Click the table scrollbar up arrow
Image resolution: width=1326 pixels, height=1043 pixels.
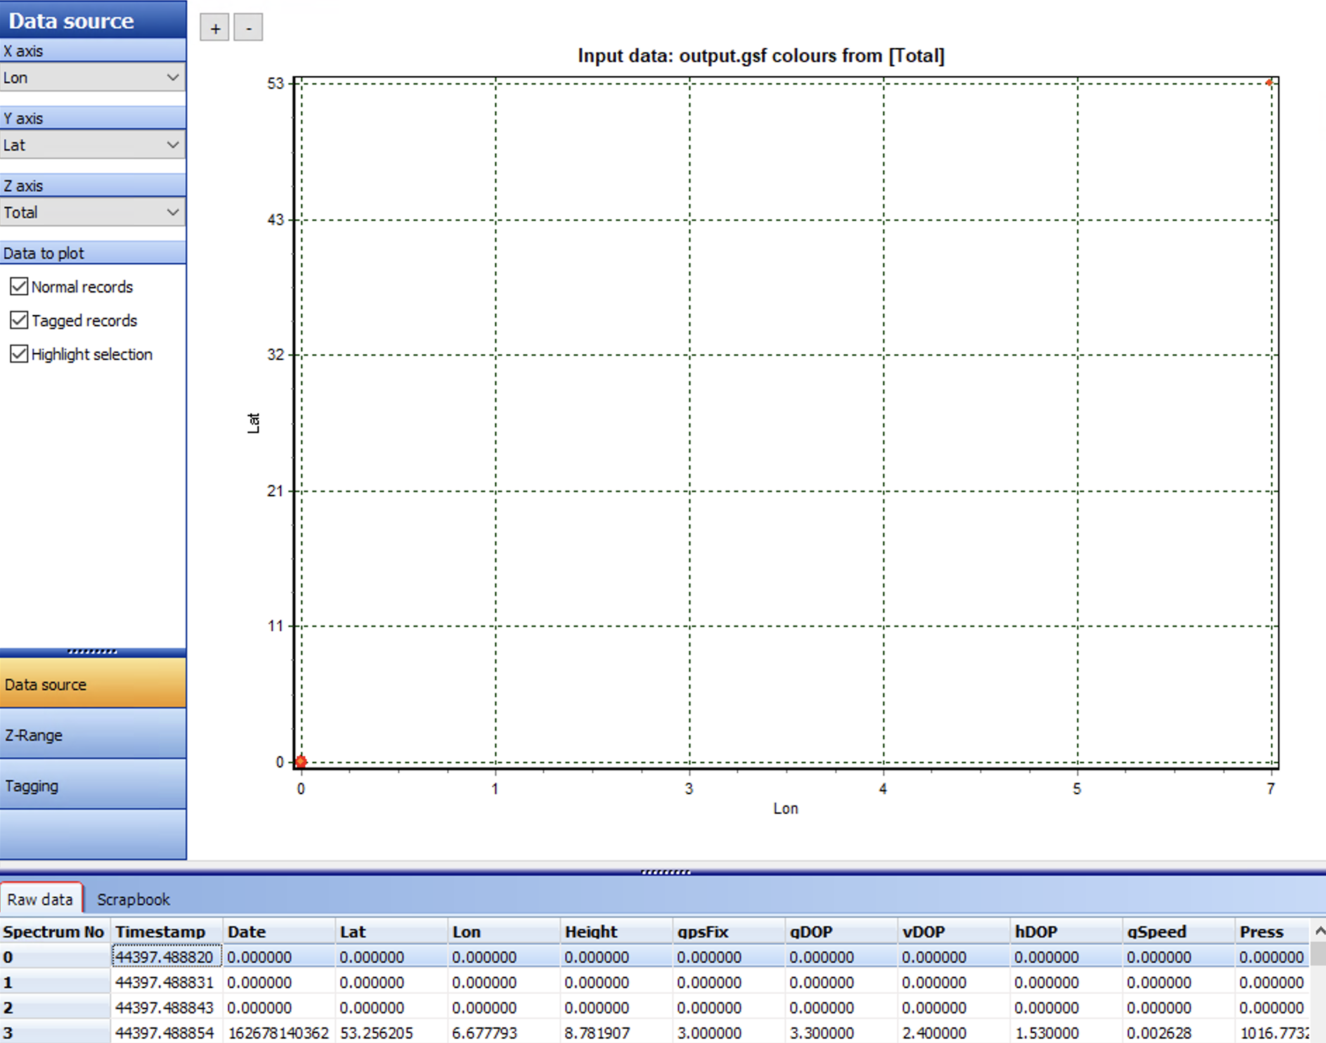click(x=1319, y=931)
